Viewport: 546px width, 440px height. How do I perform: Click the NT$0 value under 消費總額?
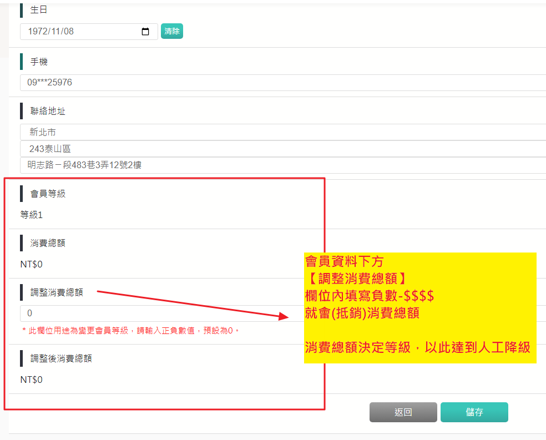(31, 264)
